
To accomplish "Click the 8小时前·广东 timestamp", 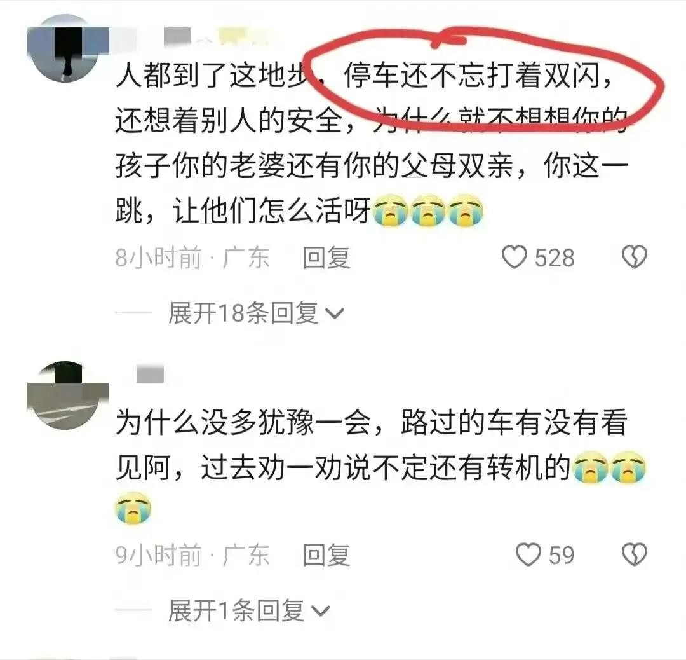I will coord(192,258).
